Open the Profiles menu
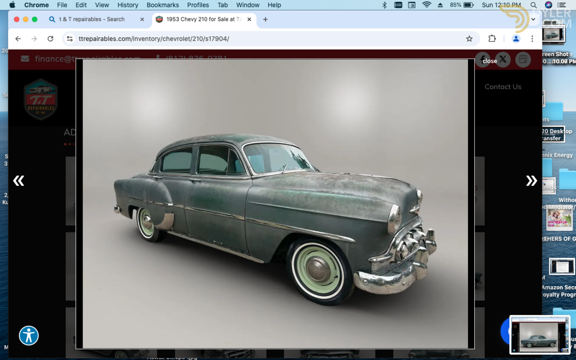576x360 pixels. pyautogui.click(x=198, y=5)
